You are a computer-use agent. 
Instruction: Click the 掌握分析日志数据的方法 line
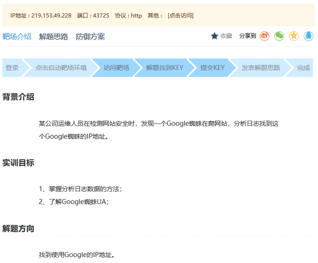coord(80,189)
